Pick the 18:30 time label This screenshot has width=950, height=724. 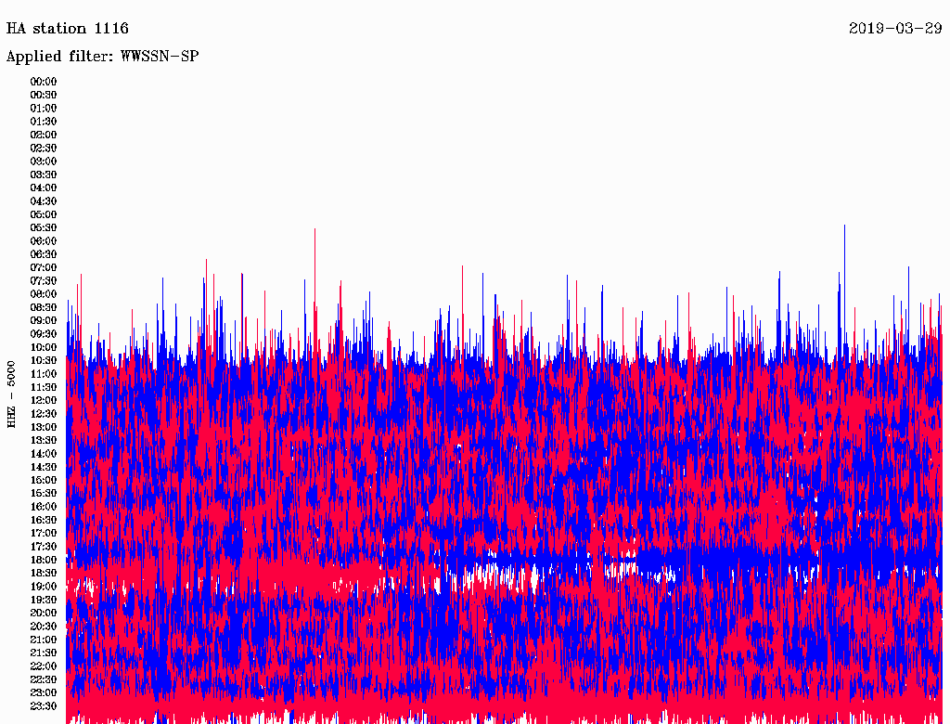pyautogui.click(x=44, y=574)
